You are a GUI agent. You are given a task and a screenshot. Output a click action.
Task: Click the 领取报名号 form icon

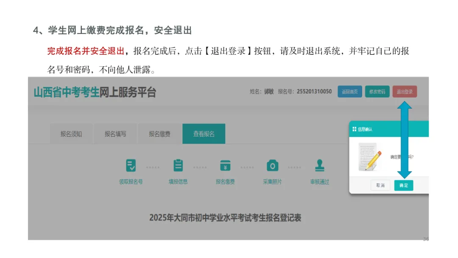click(130, 165)
